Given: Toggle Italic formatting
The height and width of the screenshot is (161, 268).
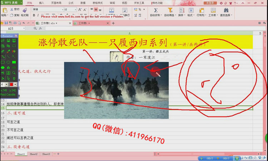Looking at the screenshot, I should [x=38, y=15].
